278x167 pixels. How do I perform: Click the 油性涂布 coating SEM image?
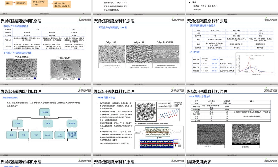[x=246, y=134]
